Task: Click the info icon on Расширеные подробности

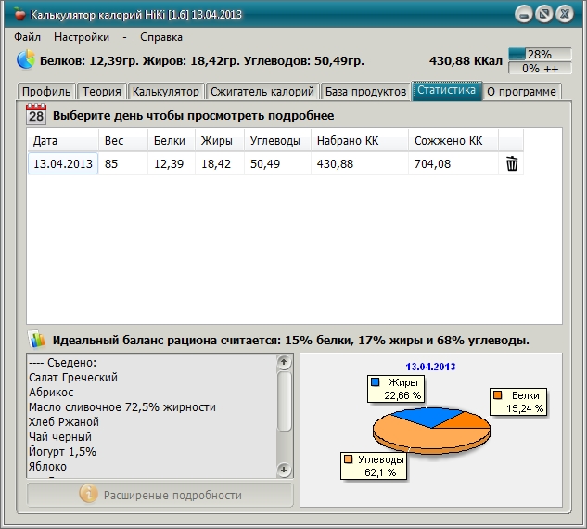Action: [89, 495]
